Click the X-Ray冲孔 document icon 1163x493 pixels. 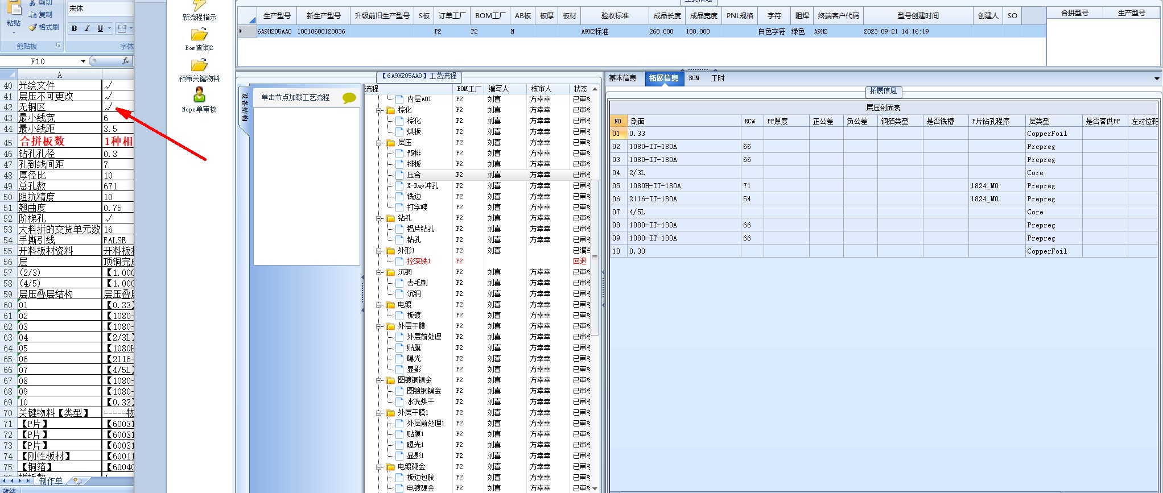[399, 186]
